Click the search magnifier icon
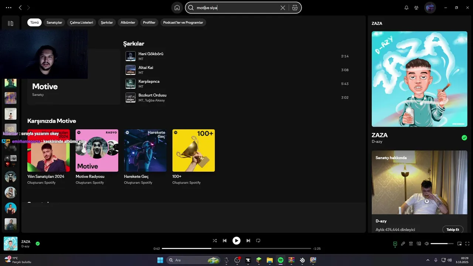Screen dimensions: 473x266 click(x=191, y=8)
